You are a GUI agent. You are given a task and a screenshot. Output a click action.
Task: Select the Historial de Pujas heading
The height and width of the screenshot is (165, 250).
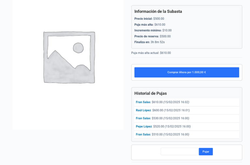(x=150, y=93)
